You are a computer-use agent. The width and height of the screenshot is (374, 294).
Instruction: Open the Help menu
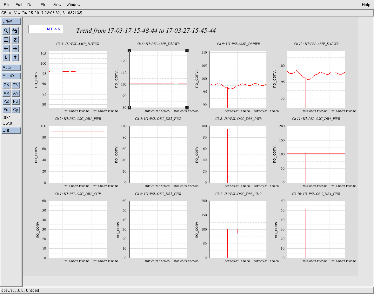pos(366,4)
